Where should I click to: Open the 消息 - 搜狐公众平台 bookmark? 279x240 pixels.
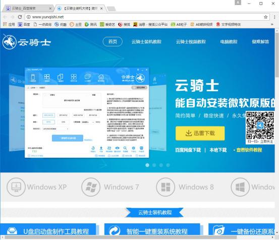(150, 24)
